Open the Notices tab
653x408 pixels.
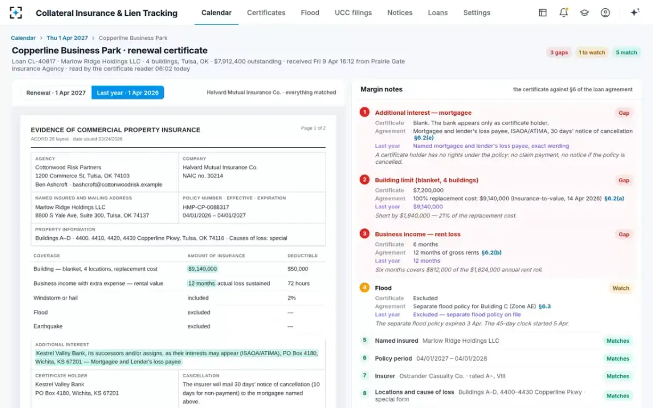pos(400,13)
